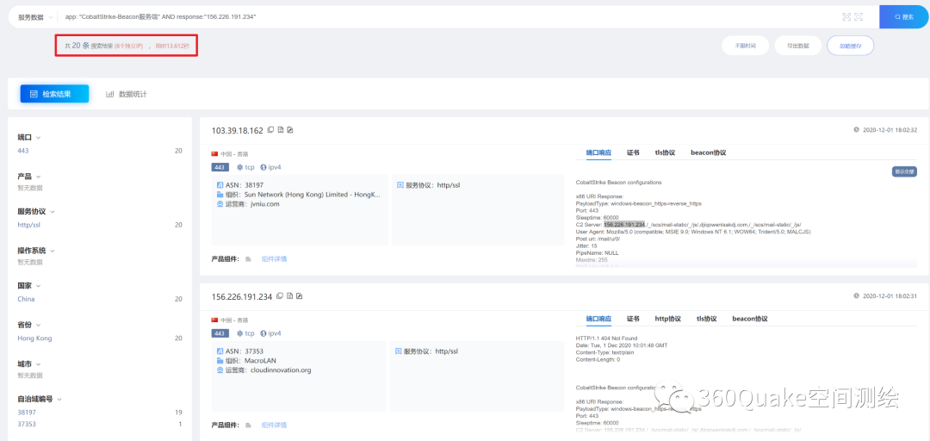Switch to the 检索结果 tab

pyautogui.click(x=54, y=94)
